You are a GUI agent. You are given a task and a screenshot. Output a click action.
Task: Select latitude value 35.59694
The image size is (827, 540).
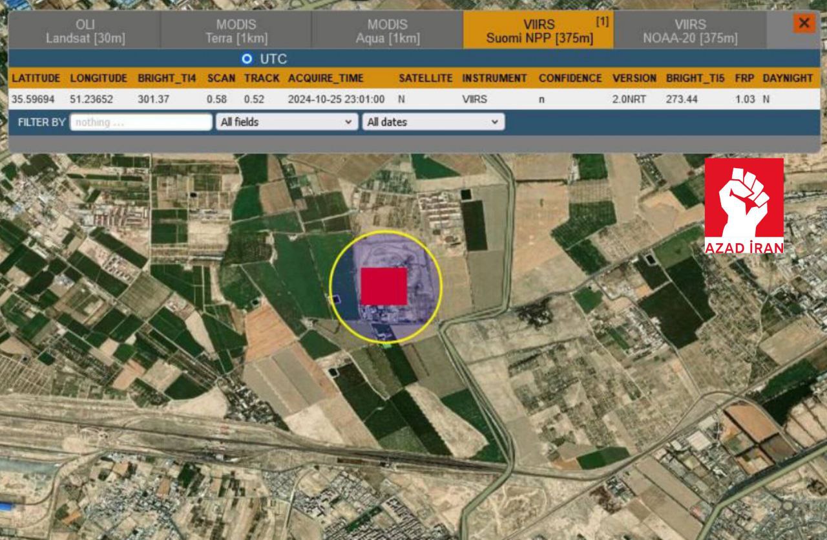(x=33, y=100)
